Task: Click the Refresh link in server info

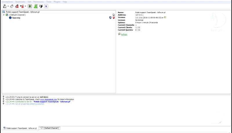Action: [x=124, y=34]
